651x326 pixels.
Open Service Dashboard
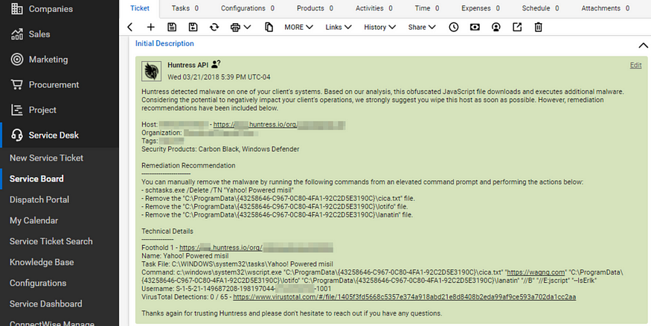45,304
